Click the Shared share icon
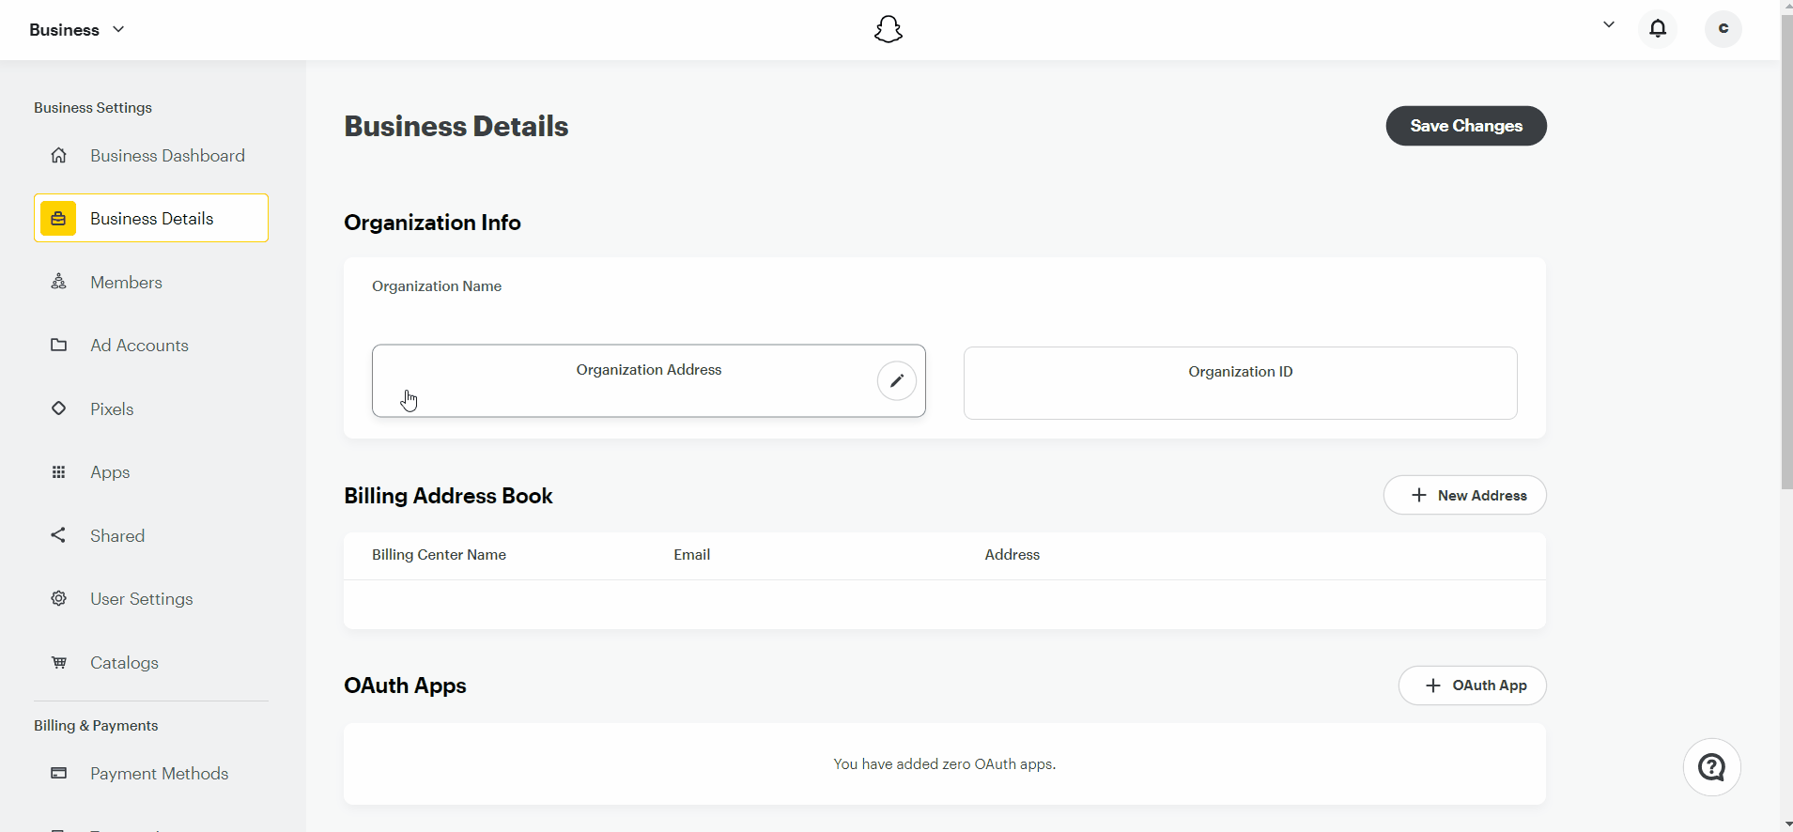The image size is (1793, 832). 58,534
